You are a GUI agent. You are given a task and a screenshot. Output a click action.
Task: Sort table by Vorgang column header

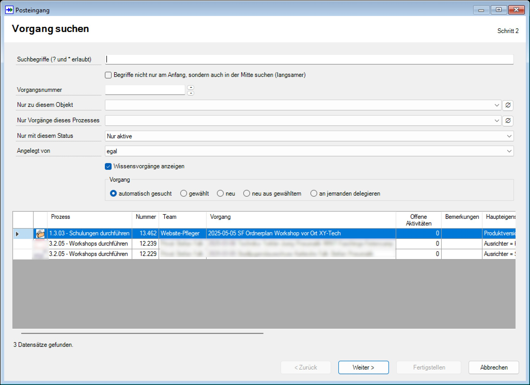(301, 220)
